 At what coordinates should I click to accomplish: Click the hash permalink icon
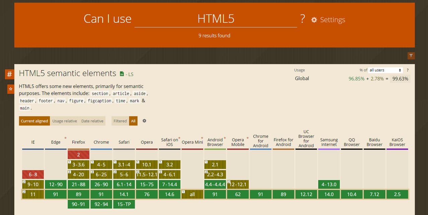tap(10, 74)
